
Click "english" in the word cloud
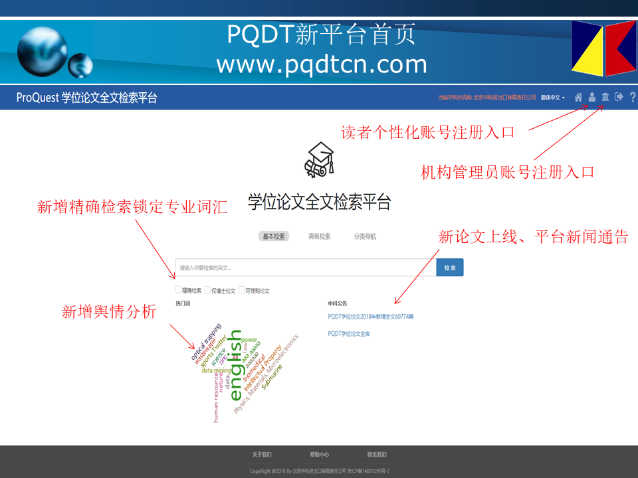point(236,365)
